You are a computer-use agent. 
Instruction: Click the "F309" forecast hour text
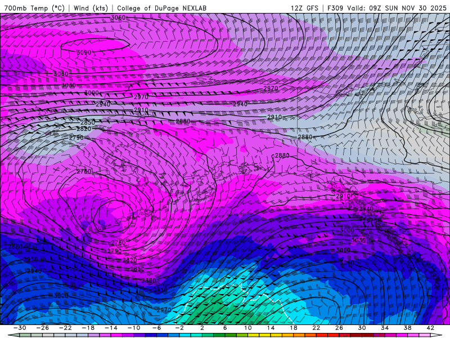tap(335, 8)
